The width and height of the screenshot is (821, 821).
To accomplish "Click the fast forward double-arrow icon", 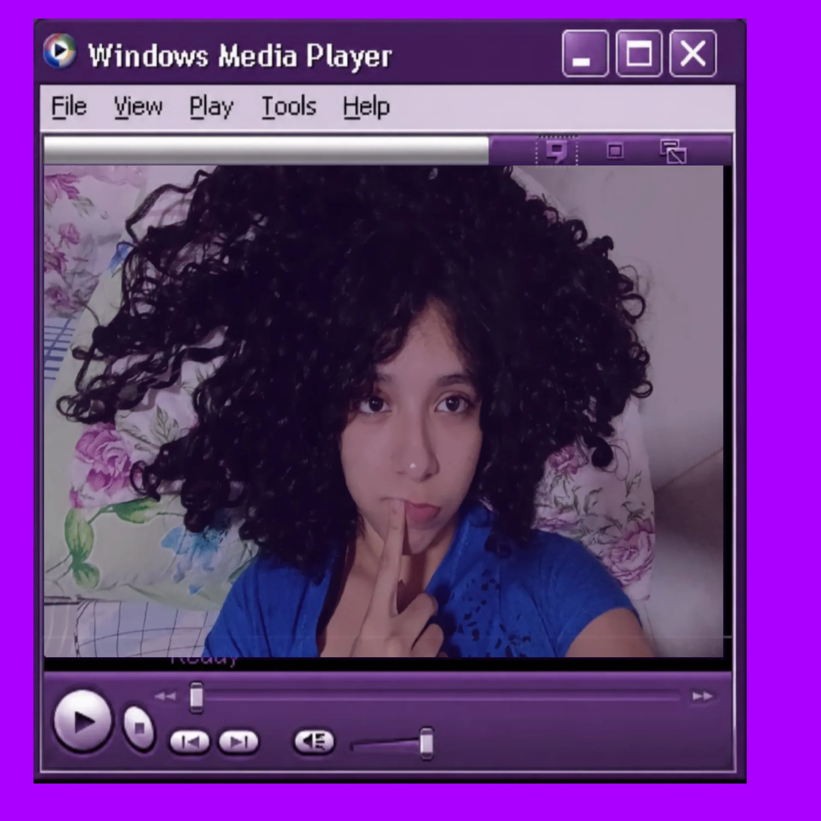I will tap(703, 697).
